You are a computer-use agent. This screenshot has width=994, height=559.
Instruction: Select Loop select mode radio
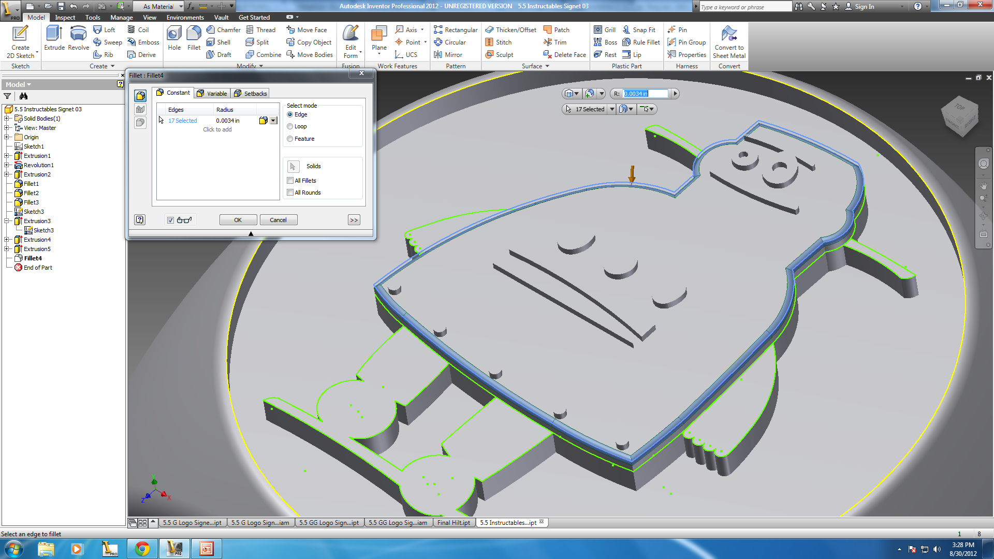[x=290, y=126]
